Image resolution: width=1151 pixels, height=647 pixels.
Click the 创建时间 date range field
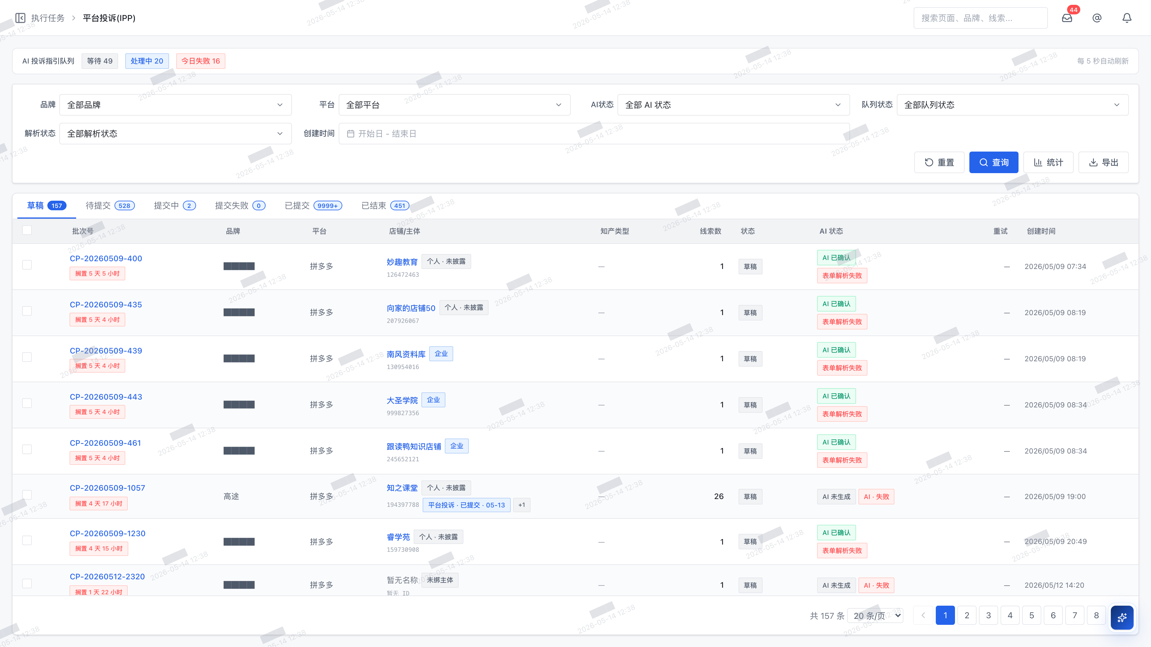(594, 134)
